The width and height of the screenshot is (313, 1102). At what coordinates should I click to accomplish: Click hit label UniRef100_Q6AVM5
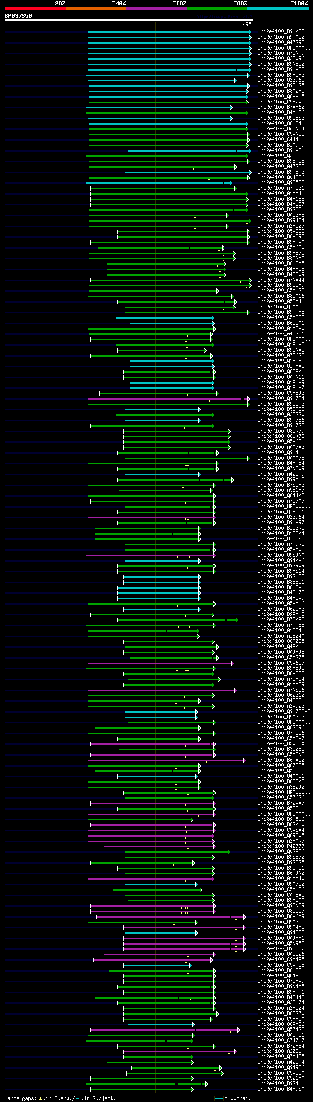coord(281,96)
